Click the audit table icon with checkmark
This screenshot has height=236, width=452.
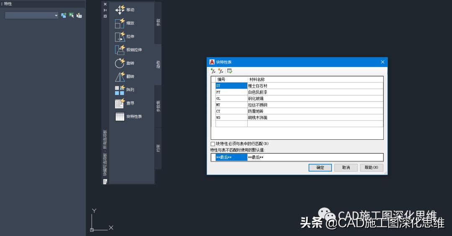point(229,71)
